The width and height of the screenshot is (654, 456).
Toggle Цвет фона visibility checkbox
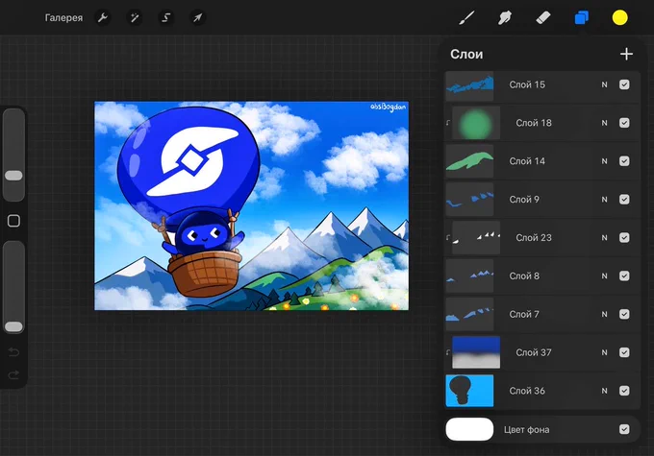tap(624, 429)
